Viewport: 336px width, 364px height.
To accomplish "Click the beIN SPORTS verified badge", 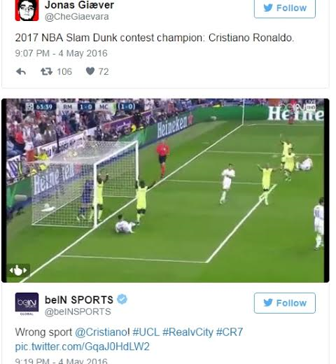I will point(122,299).
